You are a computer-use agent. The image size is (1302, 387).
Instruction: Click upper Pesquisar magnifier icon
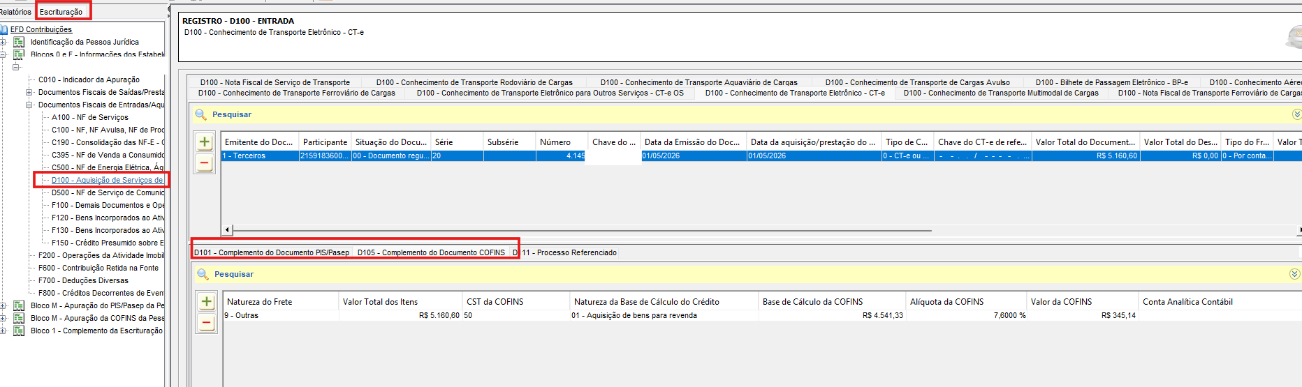[x=200, y=114]
